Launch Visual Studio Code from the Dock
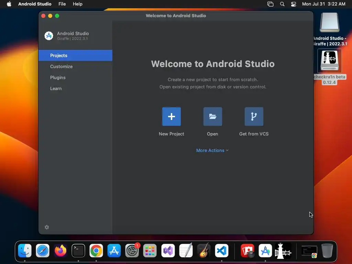The image size is (352, 264). pyautogui.click(x=222, y=251)
